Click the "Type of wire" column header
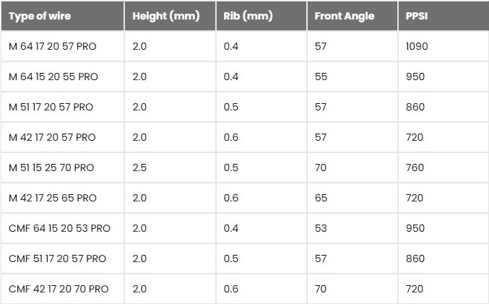Image resolution: width=489 pixels, height=304 pixels. pyautogui.click(x=40, y=16)
